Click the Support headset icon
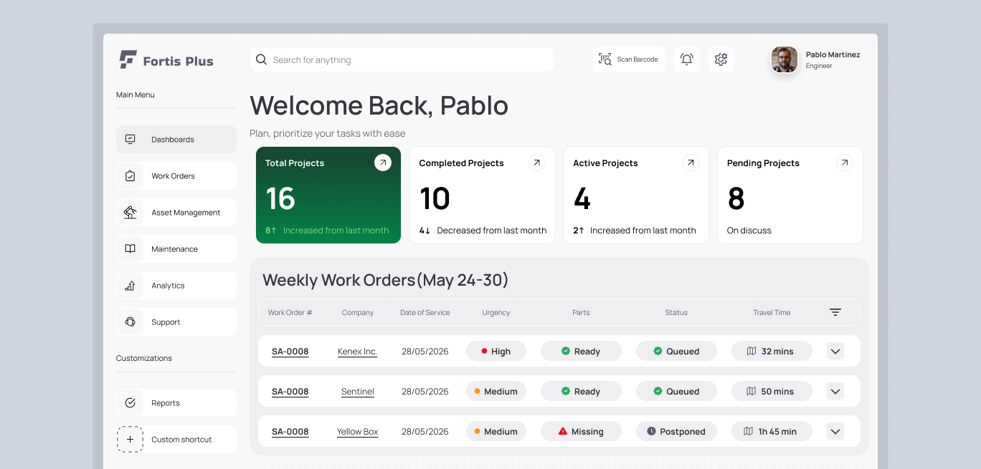Image resolution: width=981 pixels, height=469 pixels. point(130,322)
